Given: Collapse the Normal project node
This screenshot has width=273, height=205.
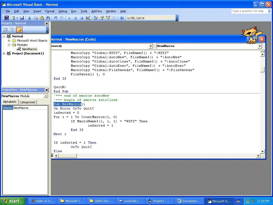Looking at the screenshot, I should [x=4, y=36].
